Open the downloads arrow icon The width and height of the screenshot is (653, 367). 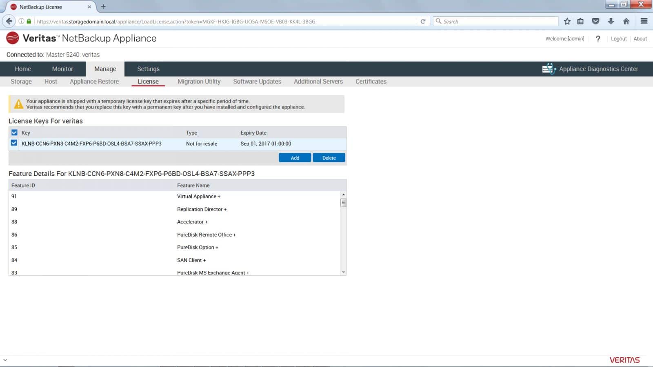click(x=611, y=21)
